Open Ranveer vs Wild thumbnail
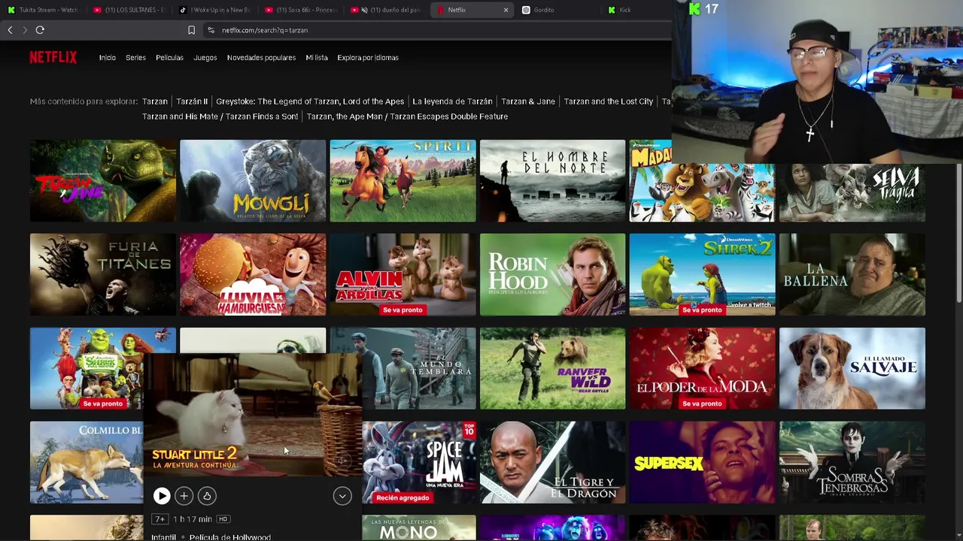The image size is (963, 541). pyautogui.click(x=552, y=369)
